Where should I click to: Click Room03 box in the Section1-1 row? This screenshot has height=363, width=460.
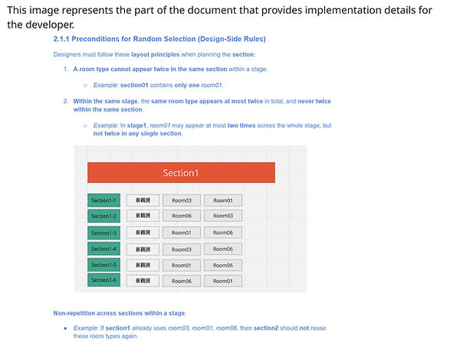pos(182,201)
